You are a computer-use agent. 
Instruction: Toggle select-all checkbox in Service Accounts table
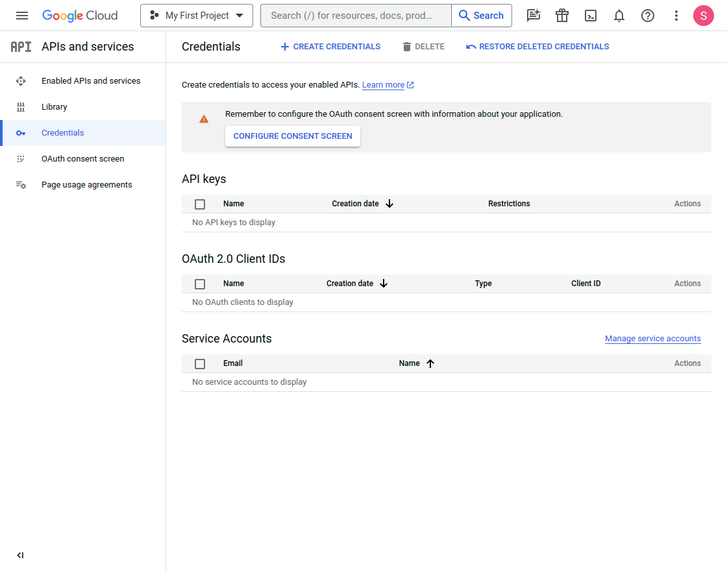200,364
